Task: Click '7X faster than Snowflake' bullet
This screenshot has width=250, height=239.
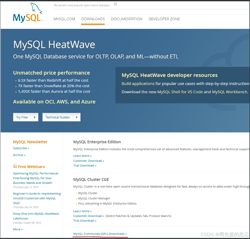Action: (x=54, y=86)
